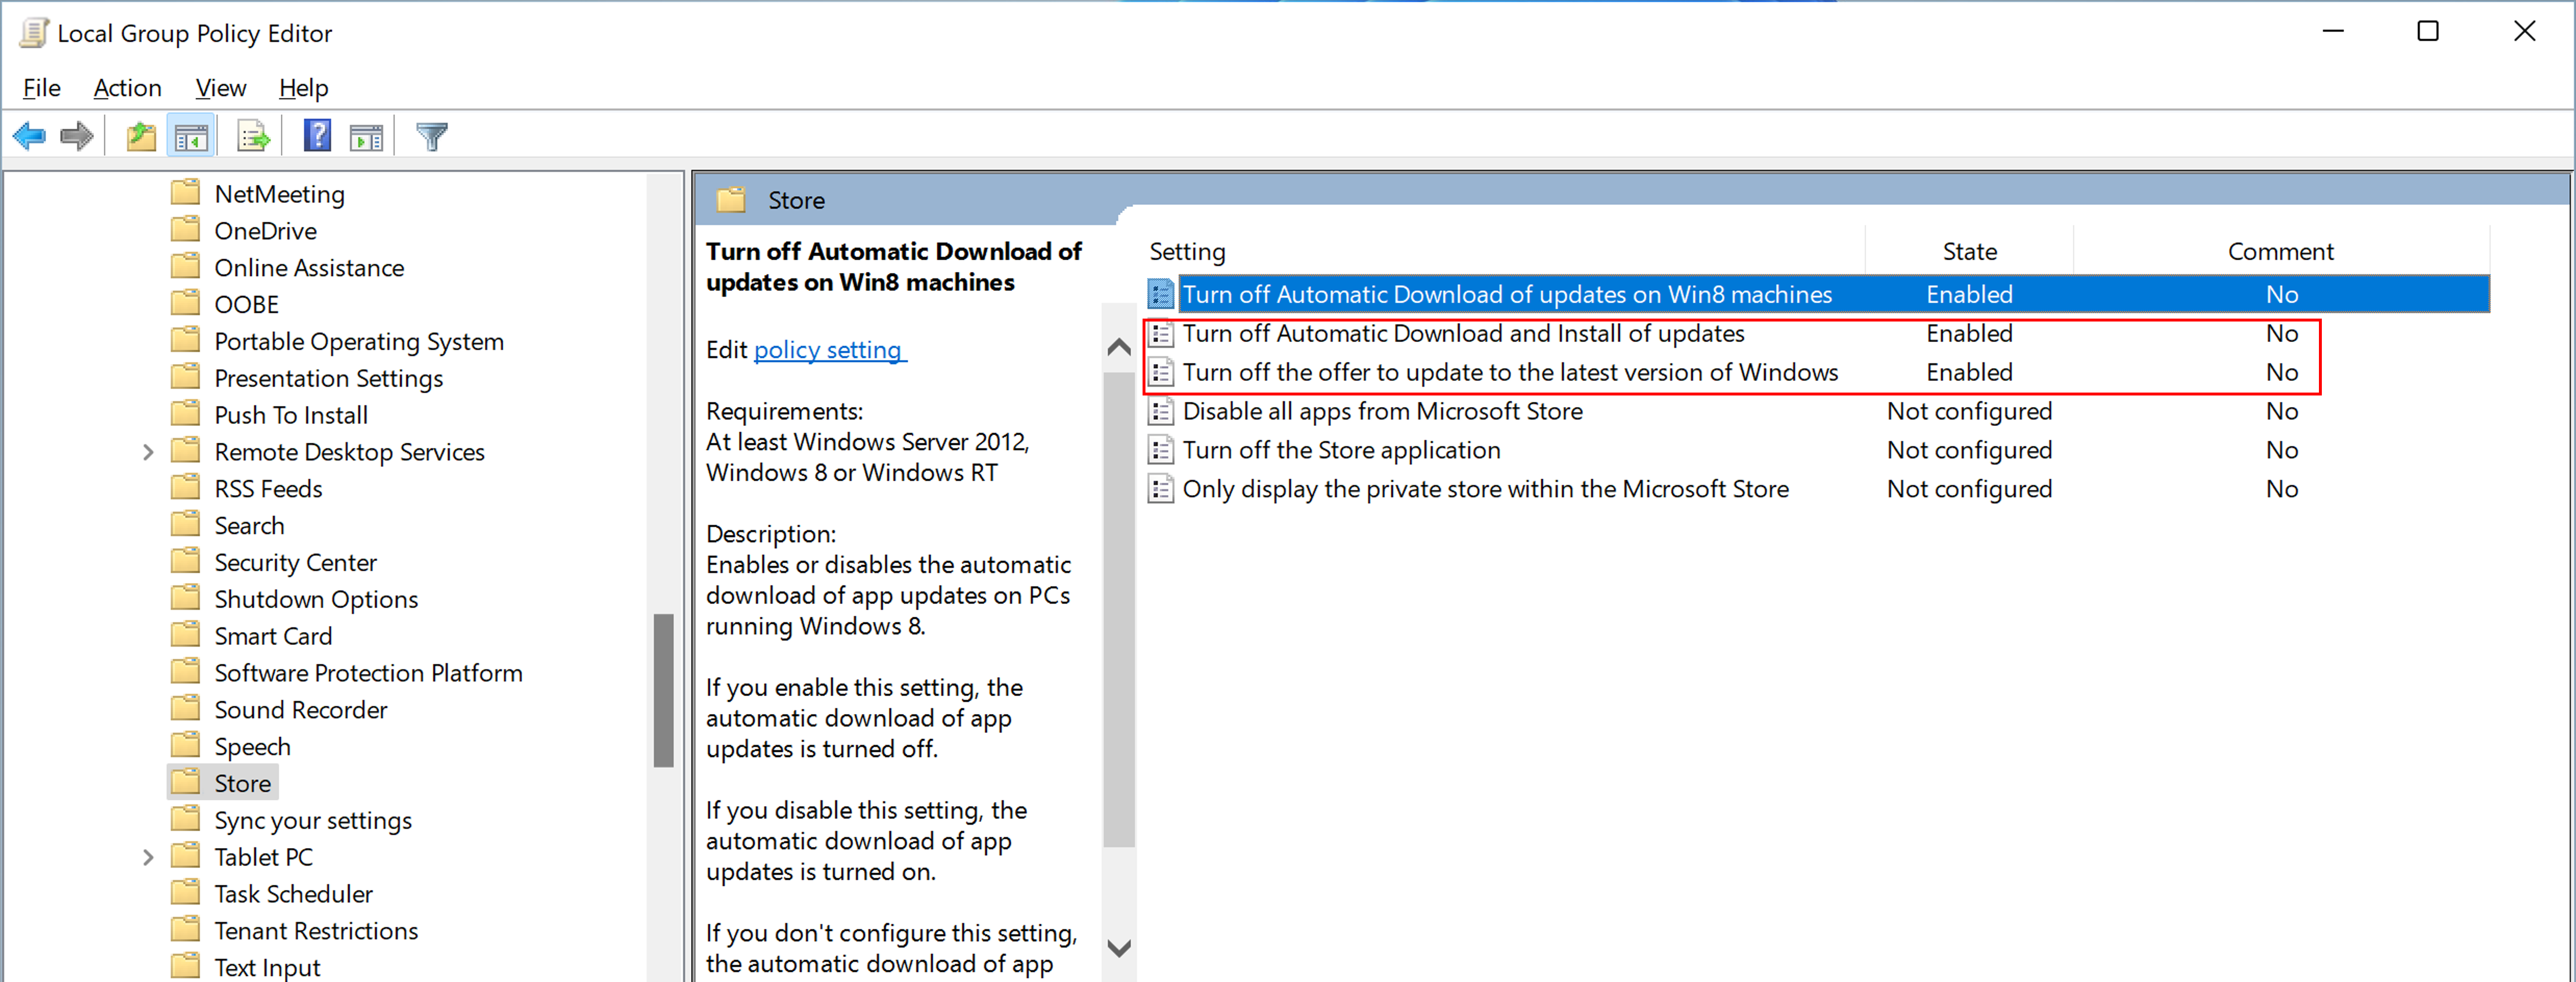This screenshot has height=982, width=2576.
Task: Select the Security Center folder in tree
Action: coord(295,563)
